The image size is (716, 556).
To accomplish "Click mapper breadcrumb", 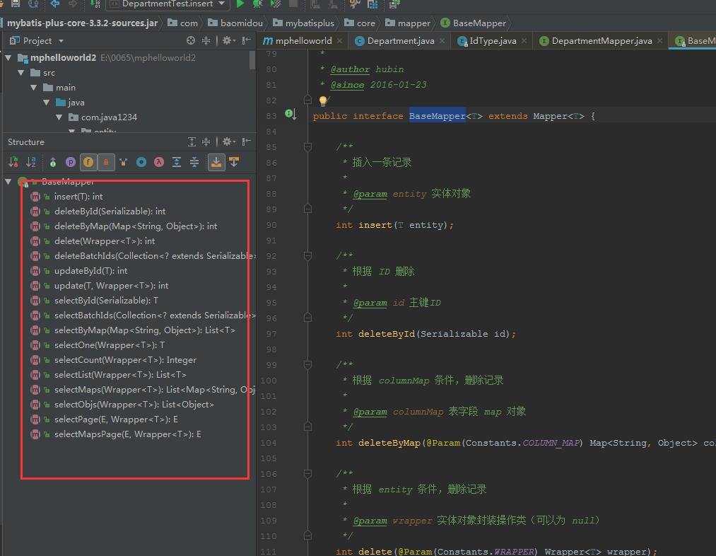I will click(408, 23).
